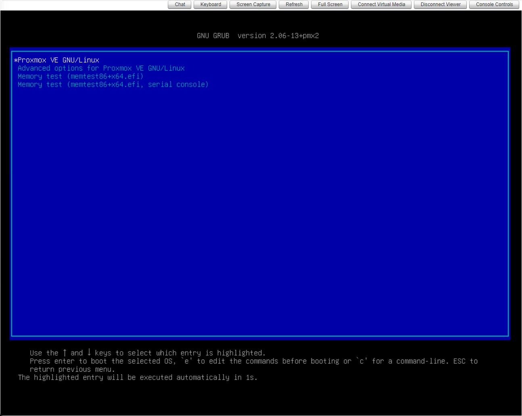Screen dimensions: 522x416
Task: Click the 'Press enter to boot' instruction line
Action: 253,361
